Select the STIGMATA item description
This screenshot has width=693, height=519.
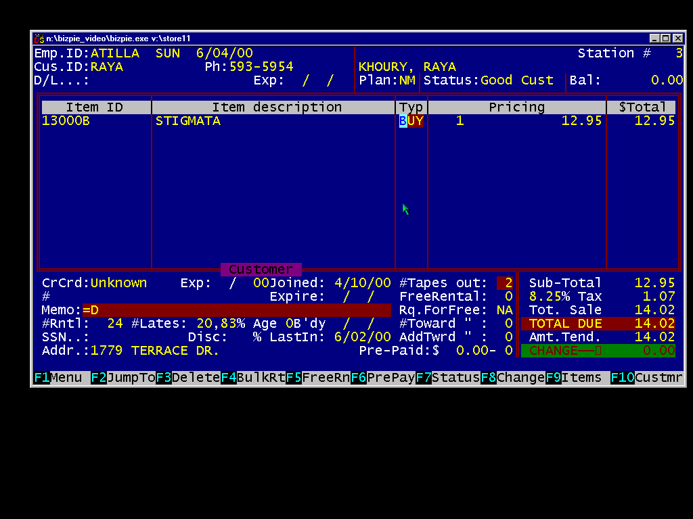click(x=188, y=121)
